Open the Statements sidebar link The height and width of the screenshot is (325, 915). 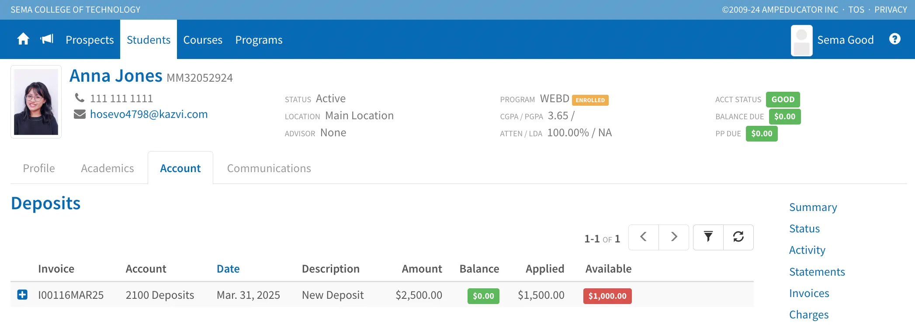[817, 272]
